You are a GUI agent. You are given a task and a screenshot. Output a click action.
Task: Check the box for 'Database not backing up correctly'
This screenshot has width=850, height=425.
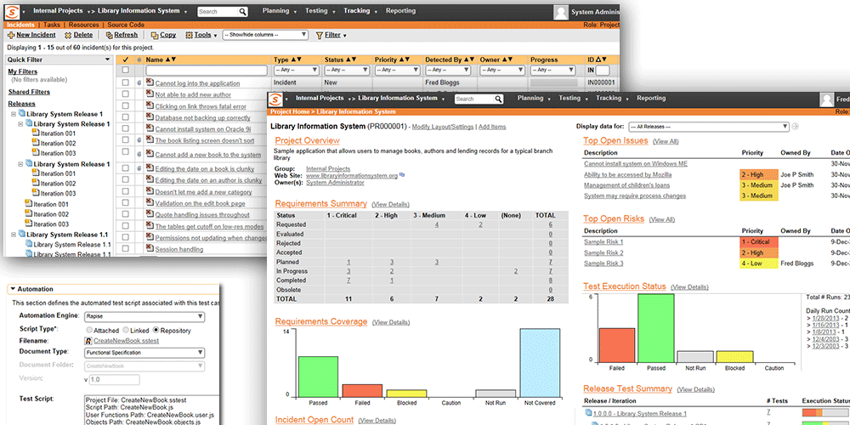point(126,117)
